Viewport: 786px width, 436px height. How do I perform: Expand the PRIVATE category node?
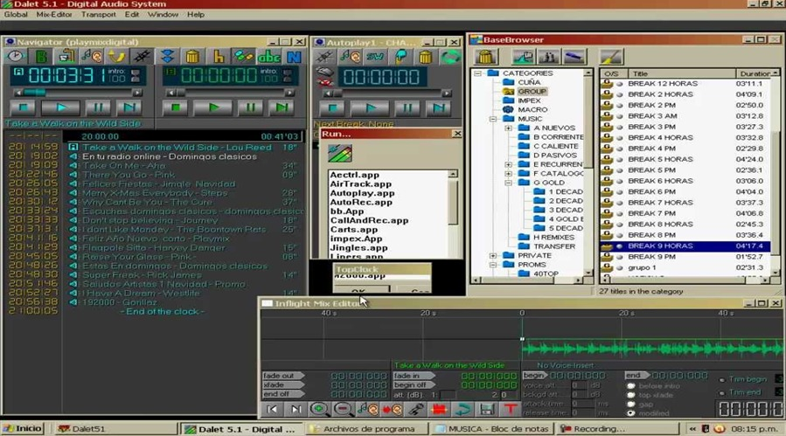[494, 256]
